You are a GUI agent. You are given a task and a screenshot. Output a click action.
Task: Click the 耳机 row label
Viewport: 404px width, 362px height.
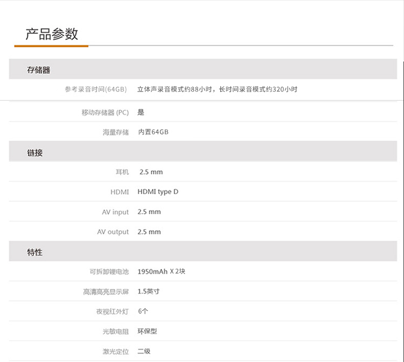(122, 172)
